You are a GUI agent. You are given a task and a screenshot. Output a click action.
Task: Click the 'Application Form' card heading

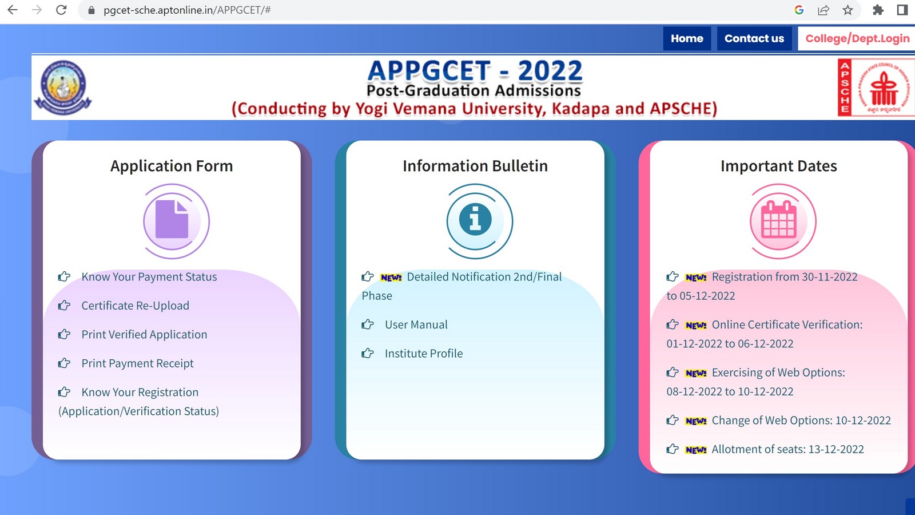[172, 166]
